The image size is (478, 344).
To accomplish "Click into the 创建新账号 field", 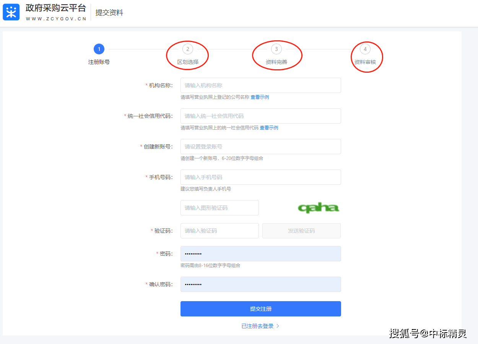I will click(261, 147).
